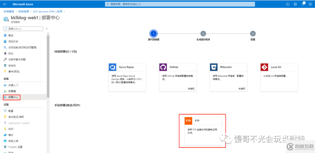Click the 概述 globe icon in the sidebar
The image size is (315, 153).
click(x=5, y=35)
